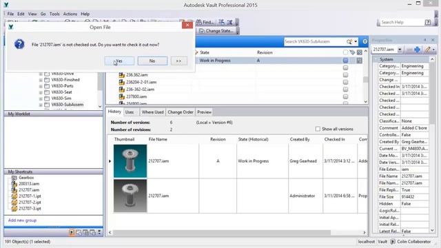441x248 pixels.
Task: Confirm check out by clicking Yes
Action: (x=119, y=61)
